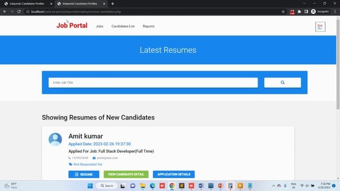This screenshot has height=191, width=340.
Task: Open a new browser tab
Action: click(113, 4)
